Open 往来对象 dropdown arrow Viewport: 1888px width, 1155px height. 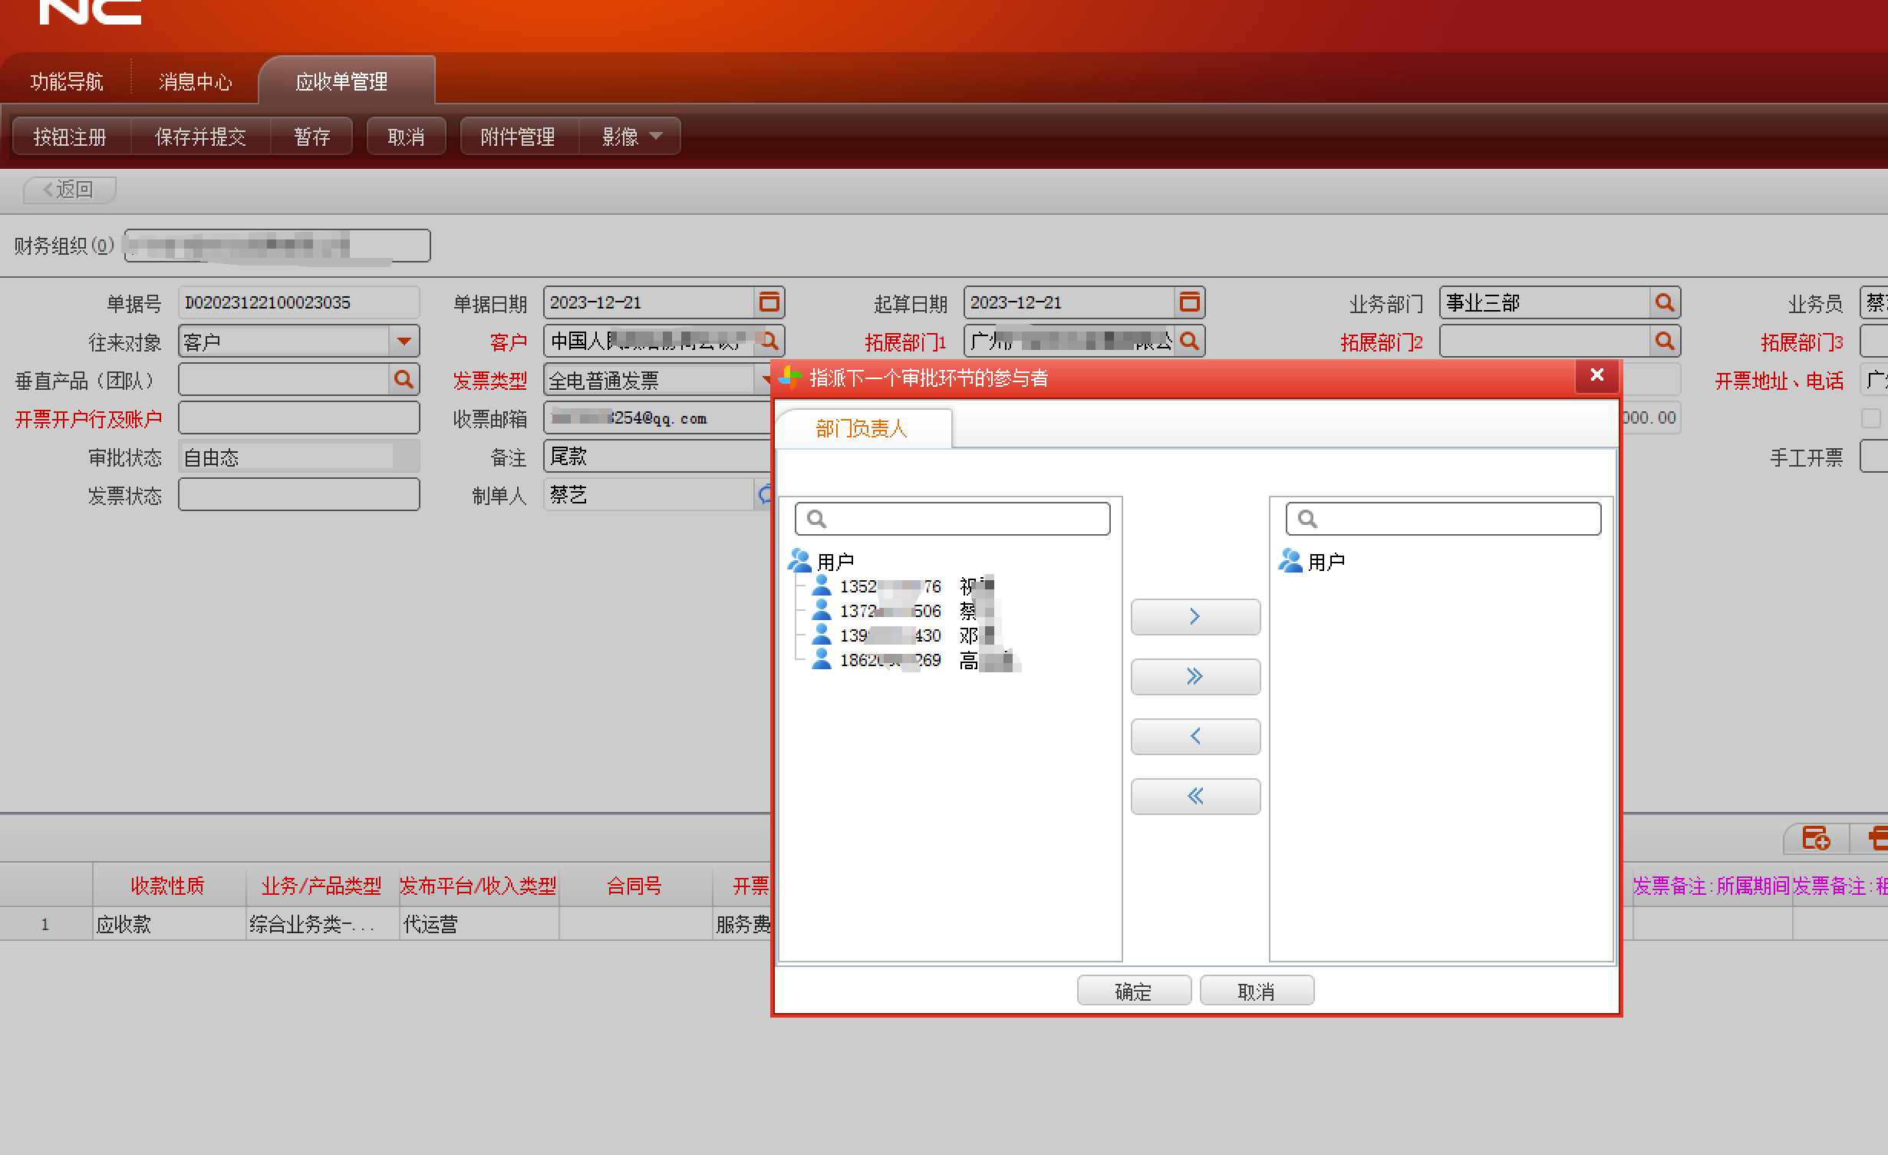coord(404,341)
